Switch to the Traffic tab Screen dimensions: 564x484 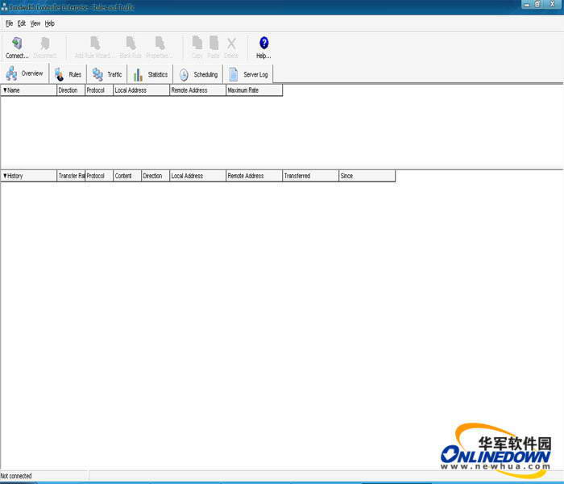coord(107,74)
